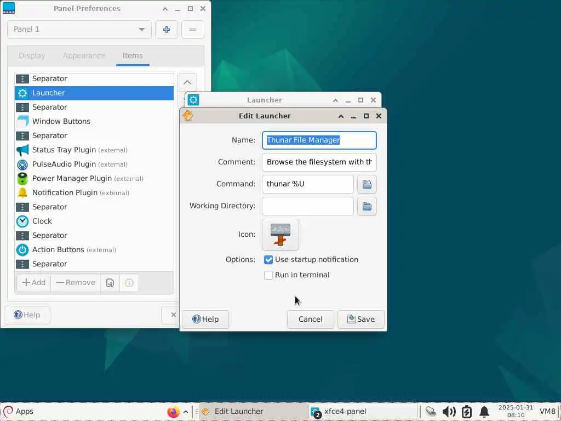Expand launcher arrow next to Firefox in taskbar
Viewport: 561px width, 421px height.
click(186, 412)
